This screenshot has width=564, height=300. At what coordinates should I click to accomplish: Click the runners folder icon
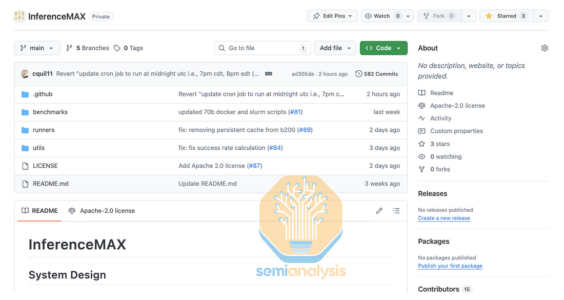click(25, 130)
